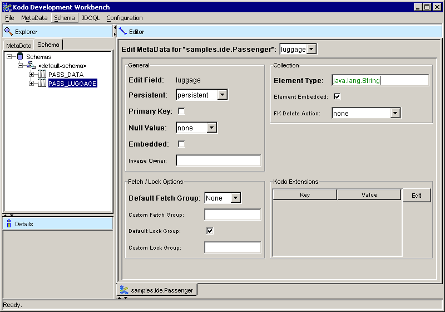Click the Explorer magnifier icon
445x312 pixels.
[8, 32]
